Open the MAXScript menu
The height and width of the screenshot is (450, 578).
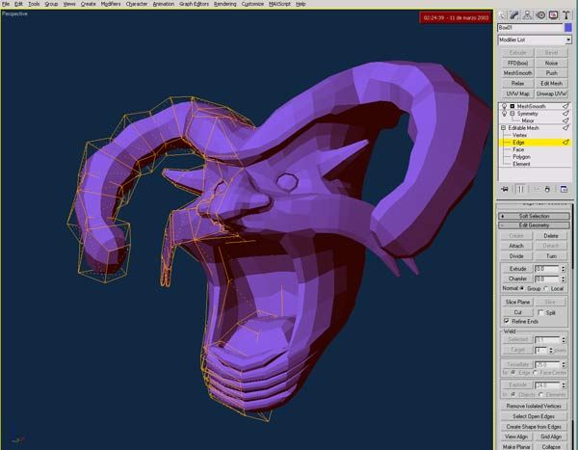[279, 4]
